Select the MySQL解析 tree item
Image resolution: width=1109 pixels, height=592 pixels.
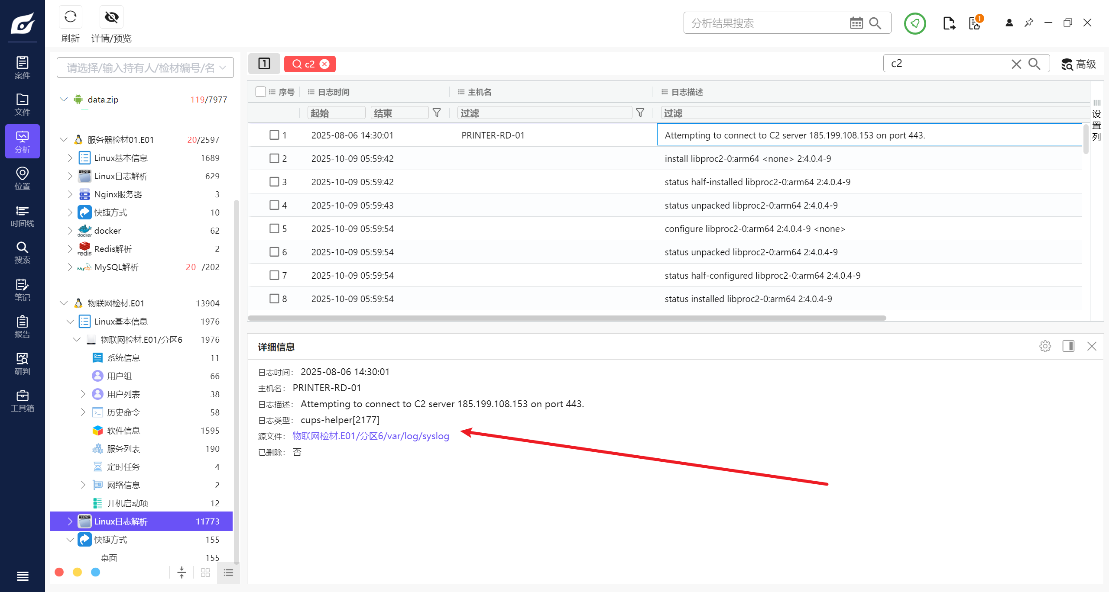pyautogui.click(x=116, y=267)
